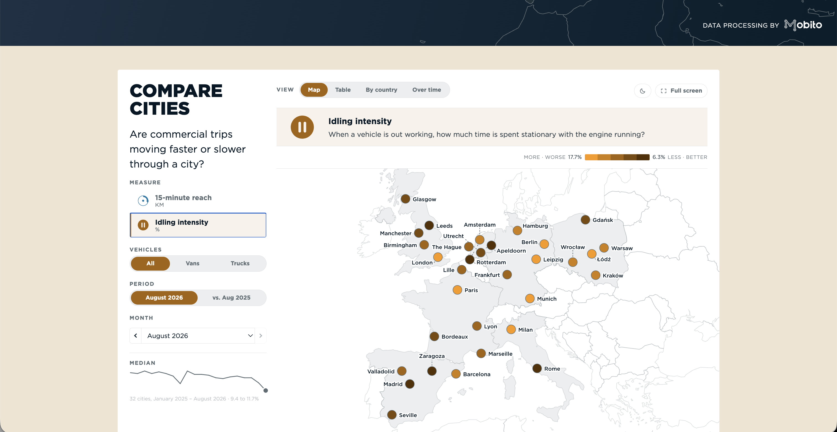
Task: Select the August 2026 period
Action: 164,298
